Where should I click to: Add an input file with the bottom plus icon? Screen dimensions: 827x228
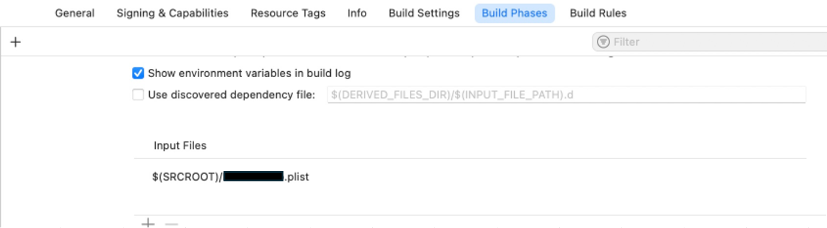147,224
